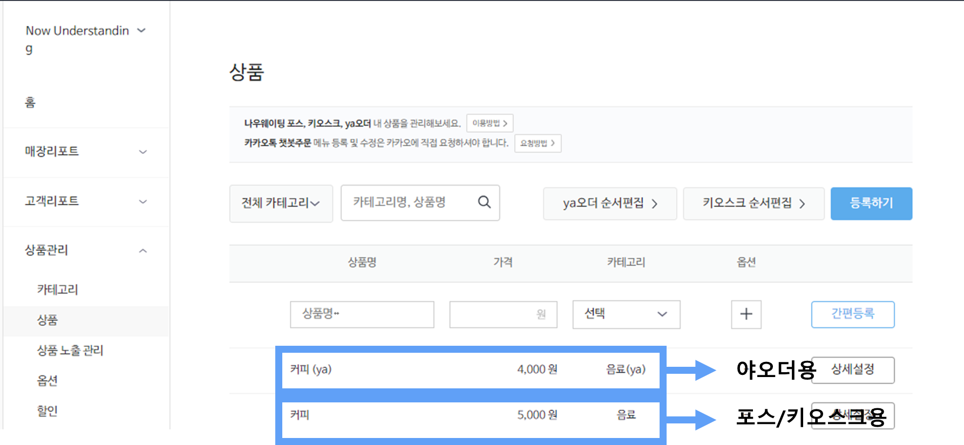Open the 선택 category dropdown
The image size is (964, 445).
(626, 314)
